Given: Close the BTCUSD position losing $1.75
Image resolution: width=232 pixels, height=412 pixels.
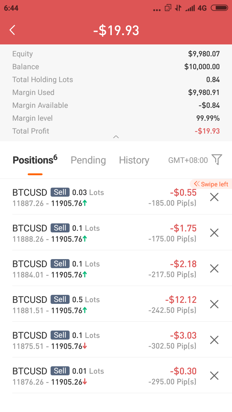Looking at the screenshot, I should (x=214, y=233).
